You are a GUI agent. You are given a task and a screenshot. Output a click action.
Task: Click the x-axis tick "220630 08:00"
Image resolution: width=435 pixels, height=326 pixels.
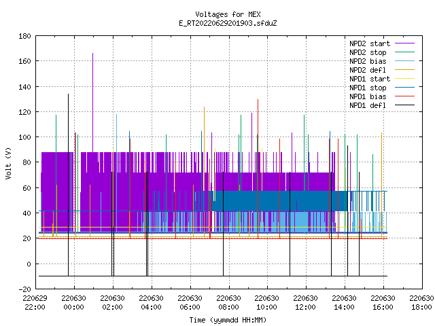(228, 303)
